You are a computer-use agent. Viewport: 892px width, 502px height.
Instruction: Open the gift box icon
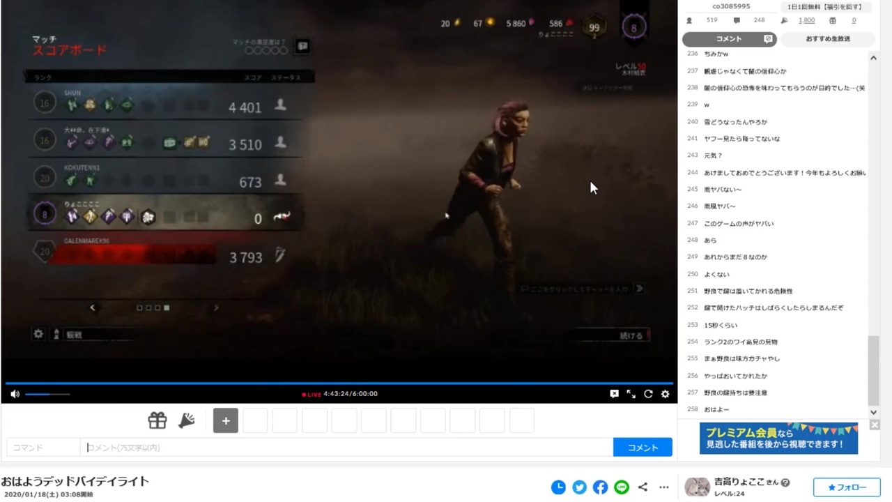157,420
